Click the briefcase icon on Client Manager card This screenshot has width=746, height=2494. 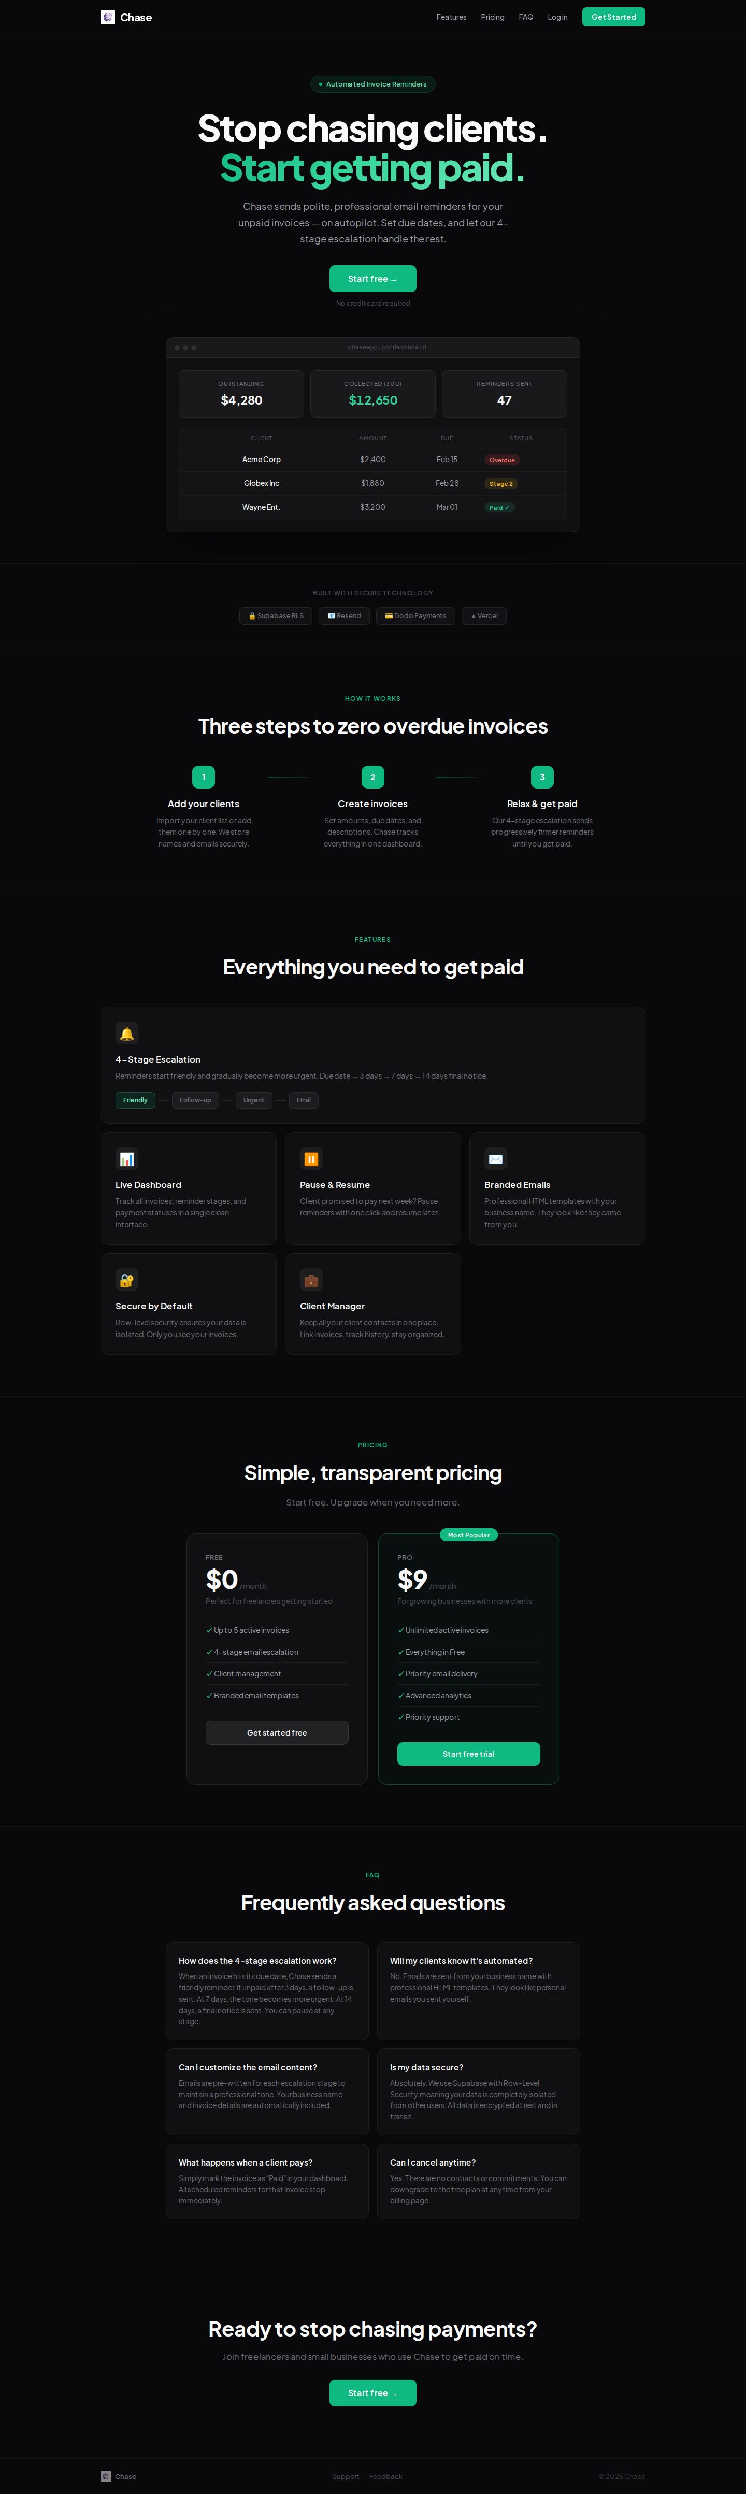click(x=311, y=1280)
